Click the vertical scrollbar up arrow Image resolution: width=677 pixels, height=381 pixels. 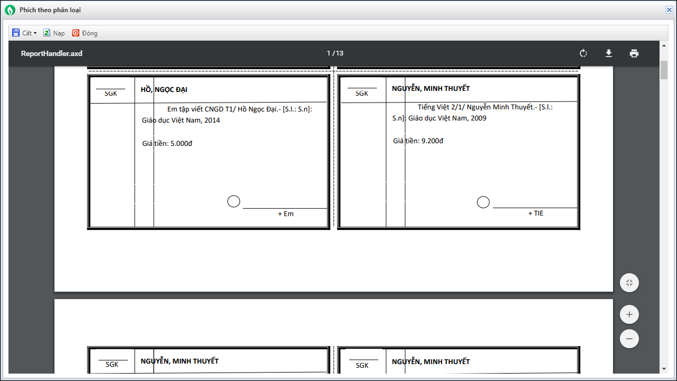click(x=664, y=46)
